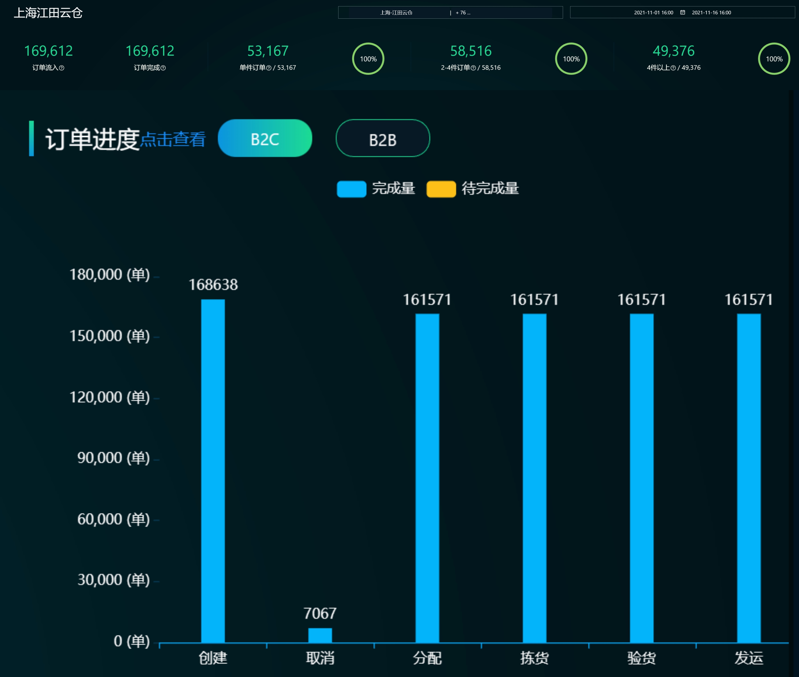Select the 验货 bar in the chart

click(x=642, y=478)
